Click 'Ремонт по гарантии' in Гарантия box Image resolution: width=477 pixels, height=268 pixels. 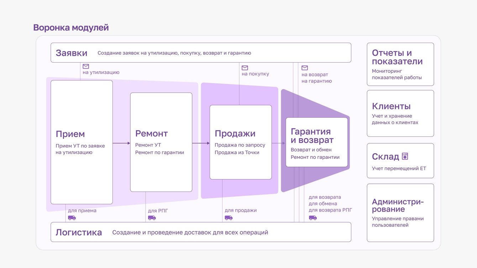(315, 157)
